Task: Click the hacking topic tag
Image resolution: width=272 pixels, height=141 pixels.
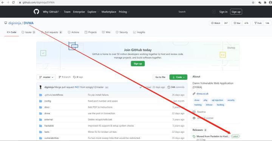Action: click(x=220, y=105)
